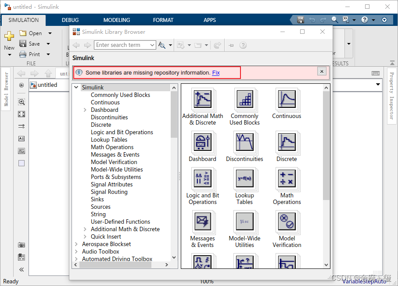Click the pin Library Browser icon
The height and width of the screenshot is (286, 398).
click(x=231, y=46)
